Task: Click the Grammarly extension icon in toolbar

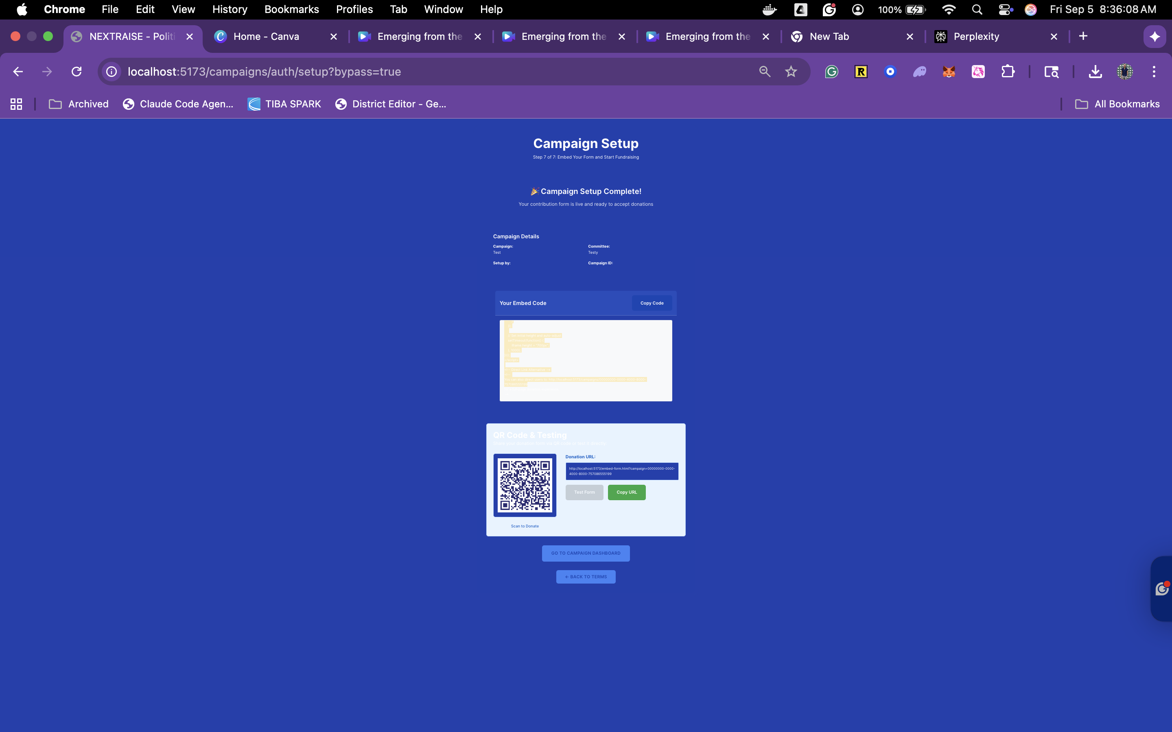Action: (x=831, y=72)
